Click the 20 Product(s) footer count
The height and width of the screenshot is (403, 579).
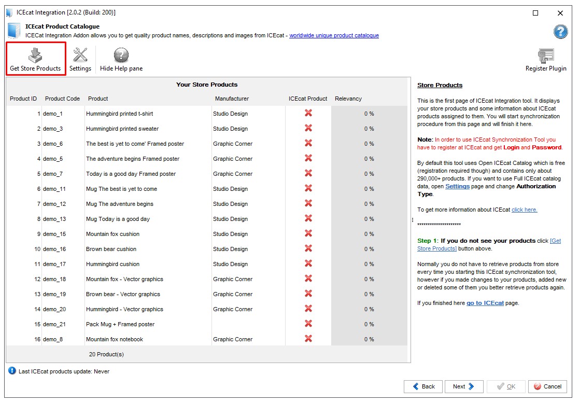tap(106, 354)
